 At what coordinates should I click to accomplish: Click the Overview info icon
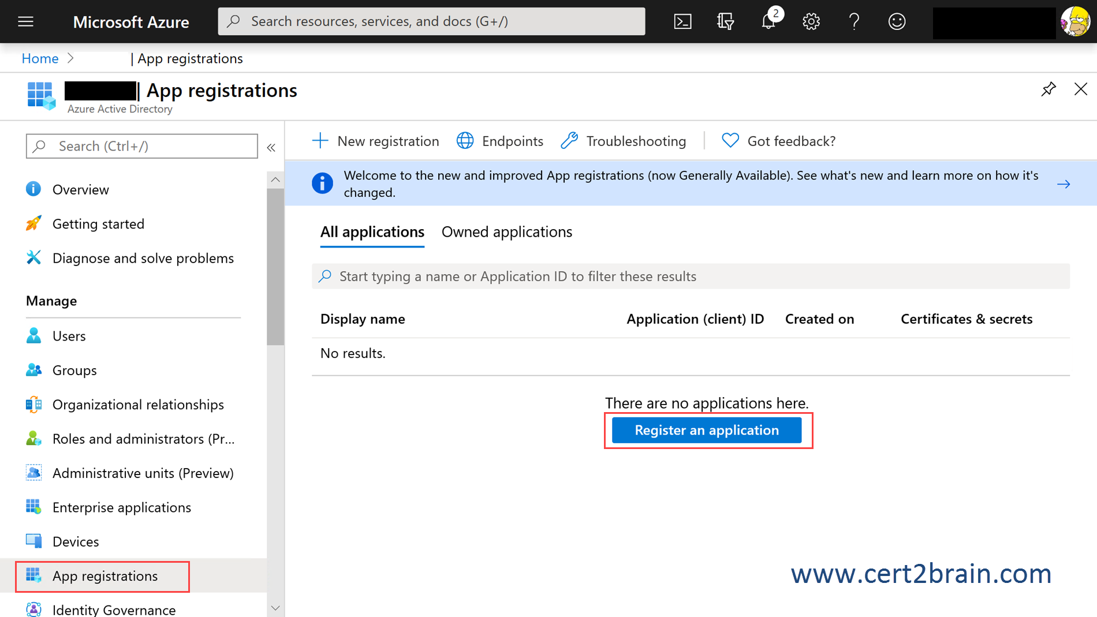point(33,189)
